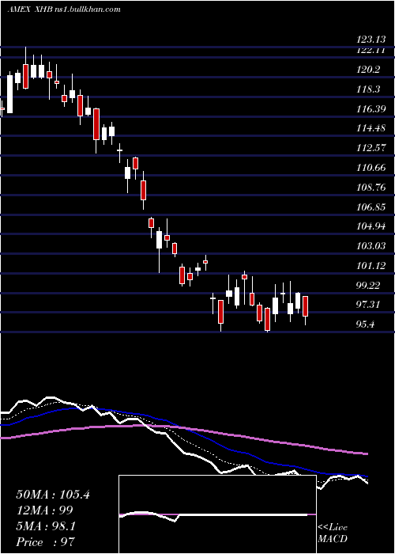Click the 106.85 price label
395x554 pixels.
click(370, 207)
